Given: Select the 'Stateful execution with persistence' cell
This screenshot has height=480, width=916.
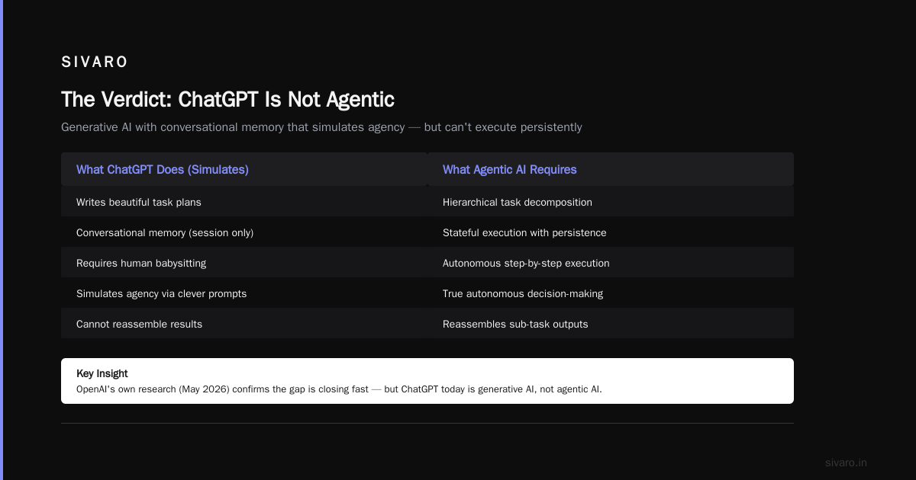Looking at the screenshot, I should click(x=611, y=232).
